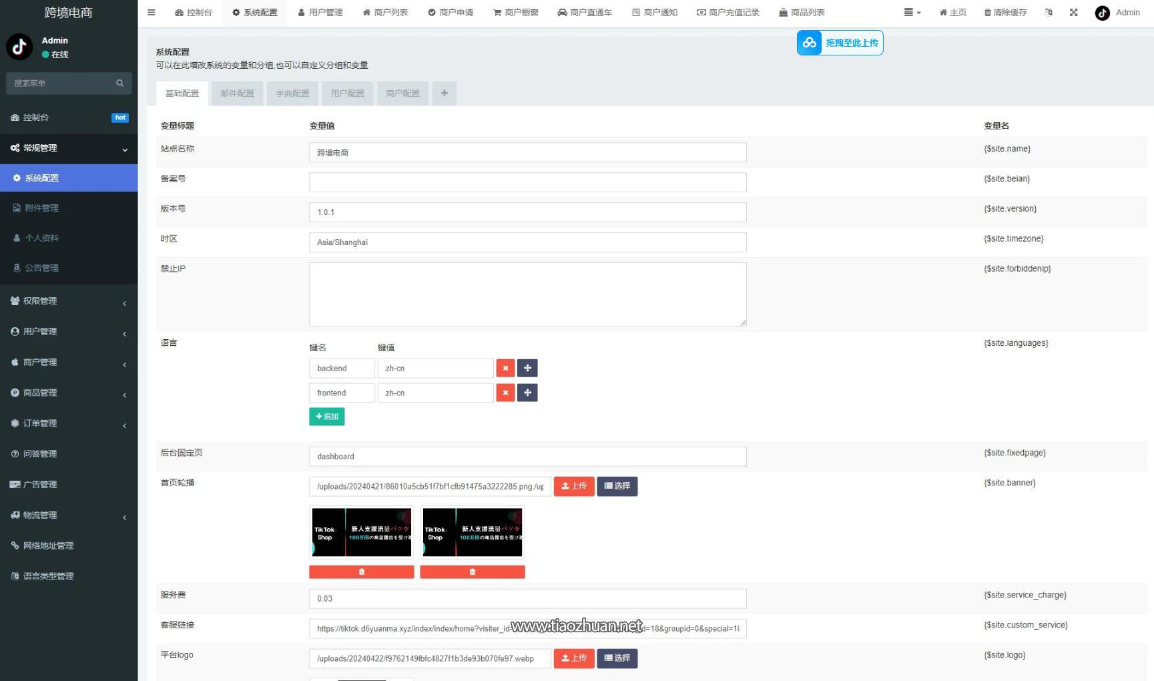Toggle sidebar with hamburger menu icon
1154x681 pixels.
coord(152,13)
